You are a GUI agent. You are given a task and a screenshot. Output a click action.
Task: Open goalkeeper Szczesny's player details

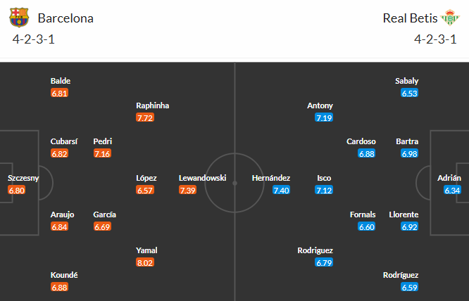point(23,179)
